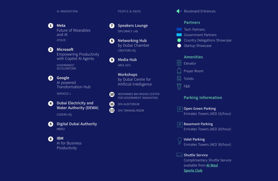Select number 12 marker for DFA Training Room
Image resolution: width=278 pixels, height=181 pixels.
click(x=112, y=110)
